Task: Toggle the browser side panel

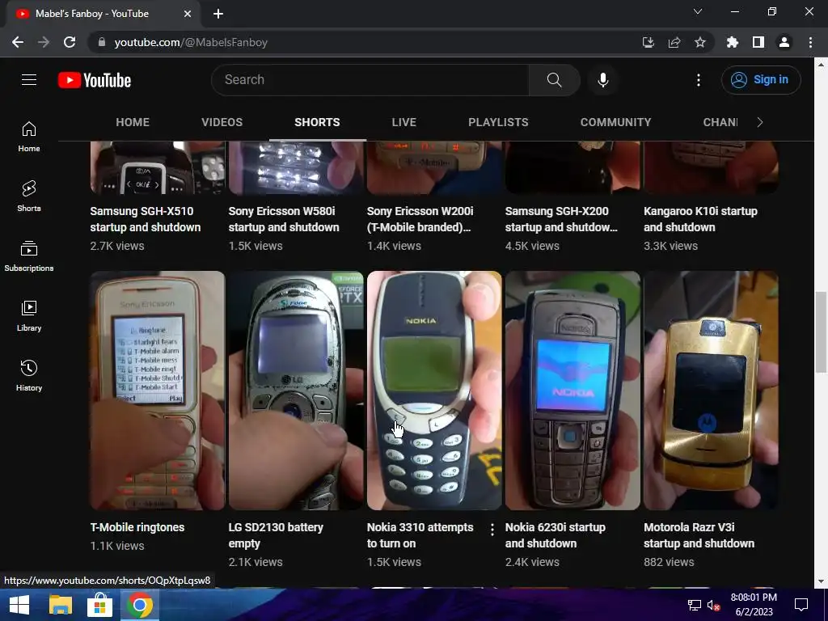Action: coord(758,42)
